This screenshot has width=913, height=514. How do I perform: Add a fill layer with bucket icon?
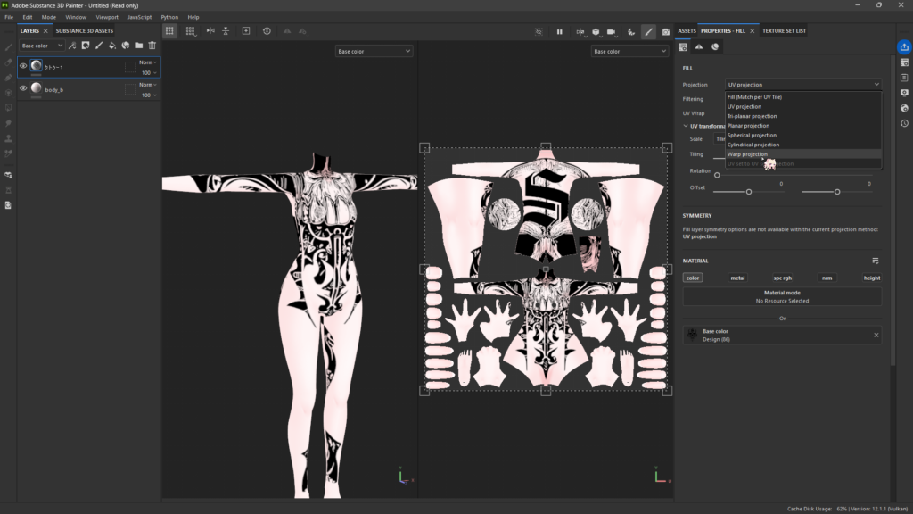coord(112,46)
